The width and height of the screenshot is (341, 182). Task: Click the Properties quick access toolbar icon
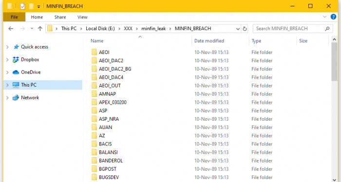tap(22, 6)
